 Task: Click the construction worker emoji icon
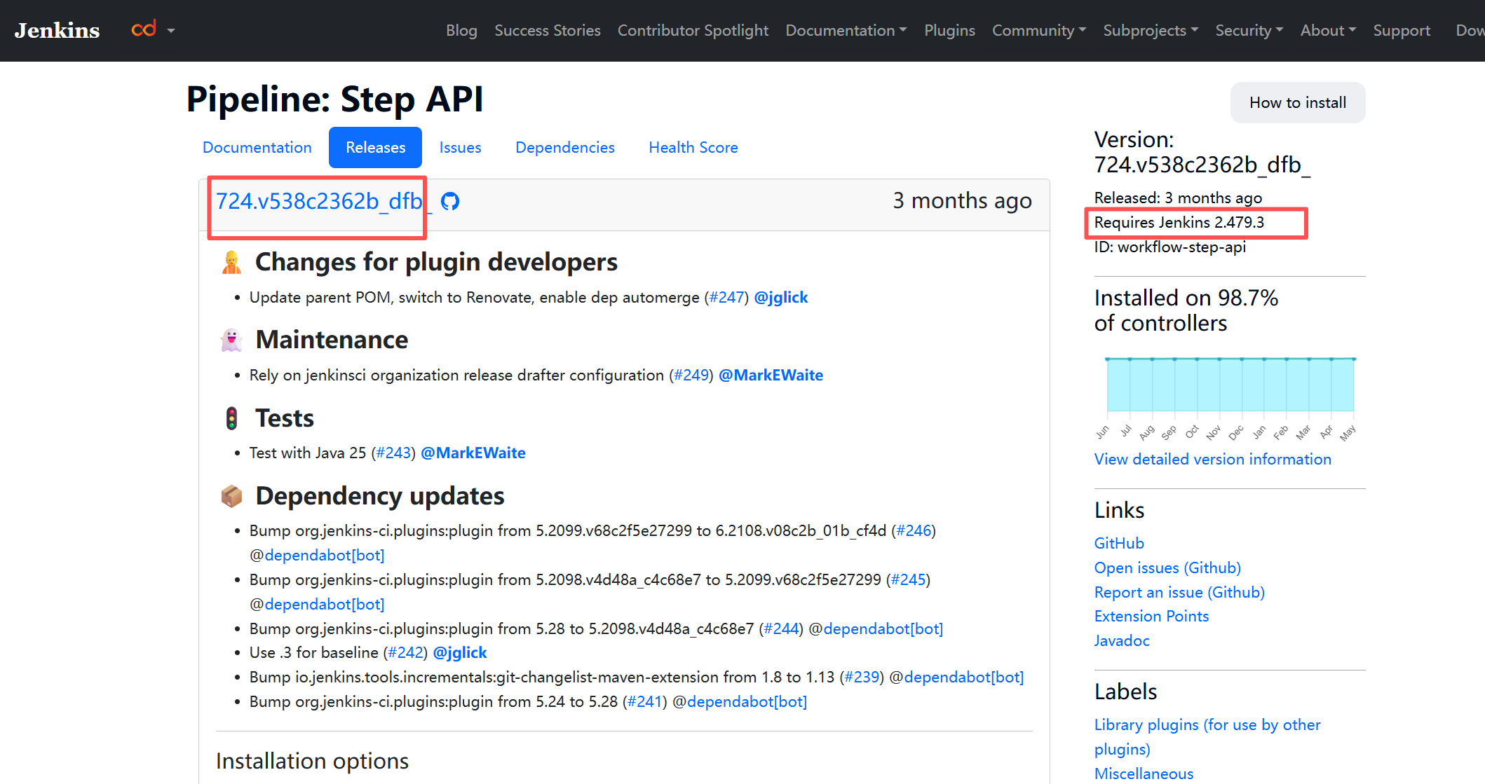coord(231,263)
